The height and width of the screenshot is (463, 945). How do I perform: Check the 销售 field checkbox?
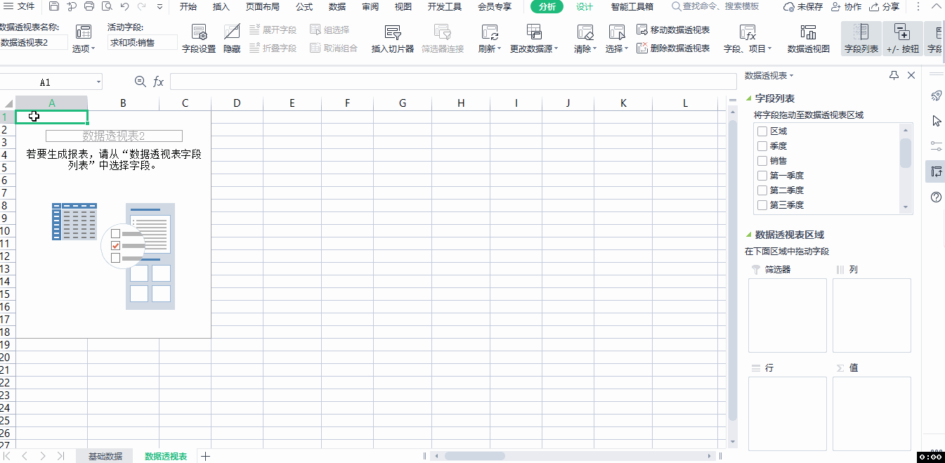[762, 161]
